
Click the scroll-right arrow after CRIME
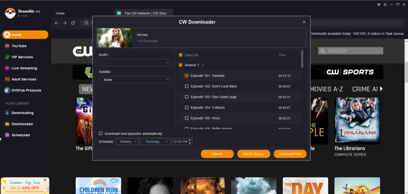coord(381,89)
